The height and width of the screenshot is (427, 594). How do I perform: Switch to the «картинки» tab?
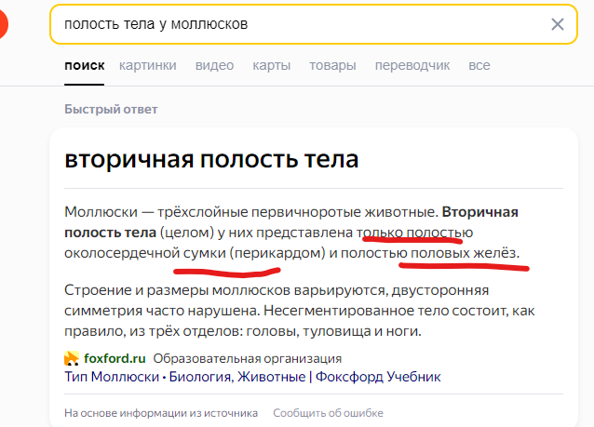pyautogui.click(x=148, y=66)
